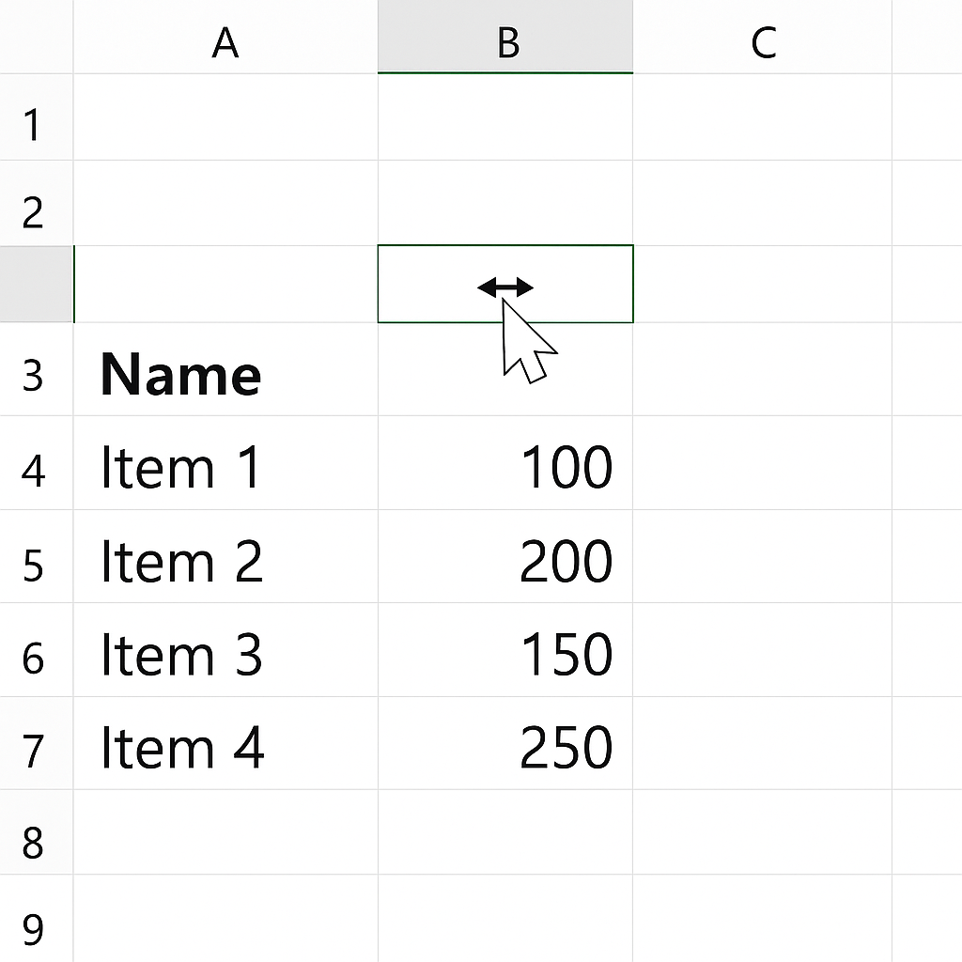Select row 7 header

(x=37, y=743)
